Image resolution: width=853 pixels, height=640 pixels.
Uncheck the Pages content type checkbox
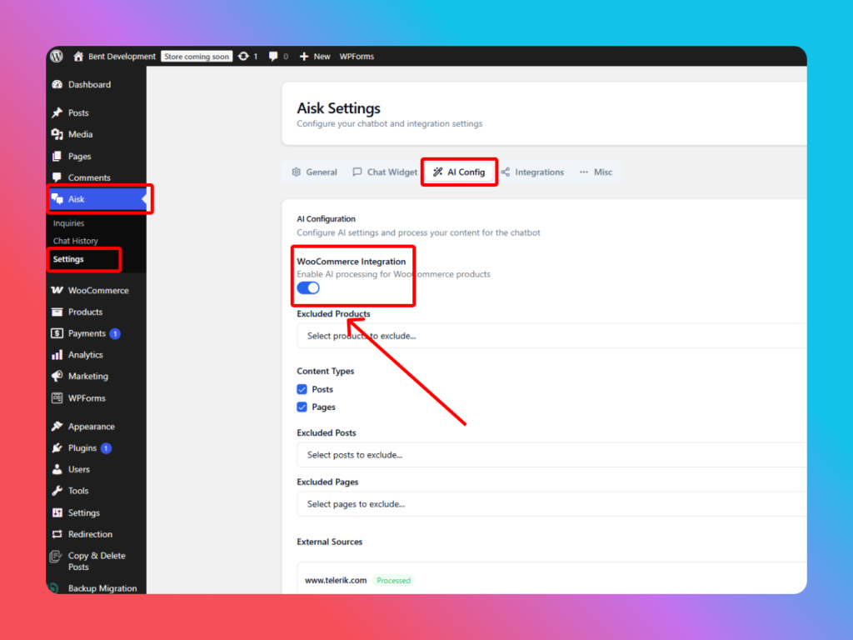pyautogui.click(x=302, y=407)
